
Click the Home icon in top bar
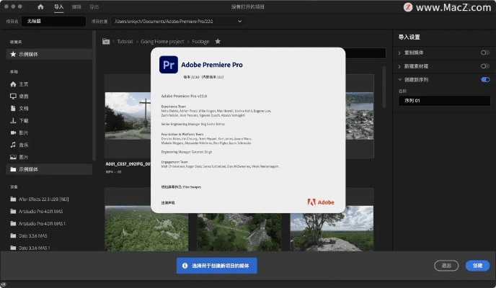coord(40,6)
